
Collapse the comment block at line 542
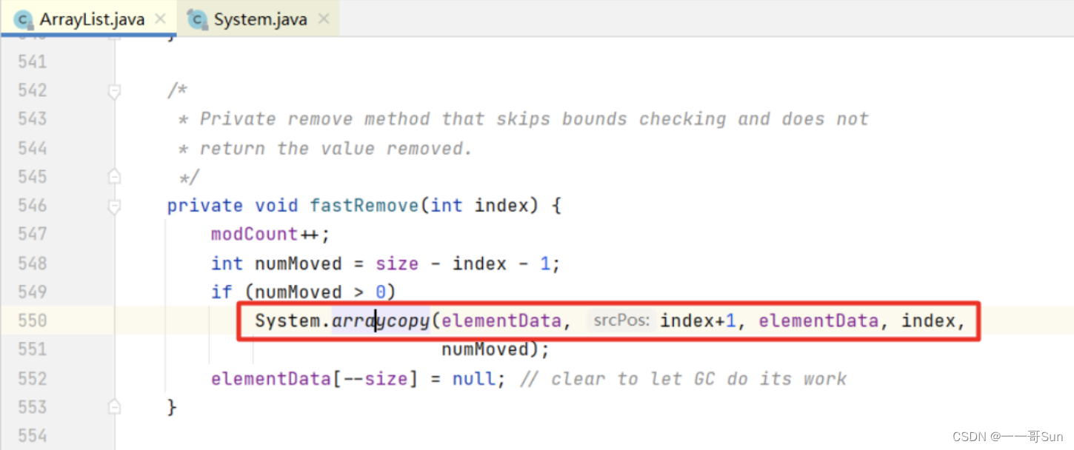coord(114,91)
